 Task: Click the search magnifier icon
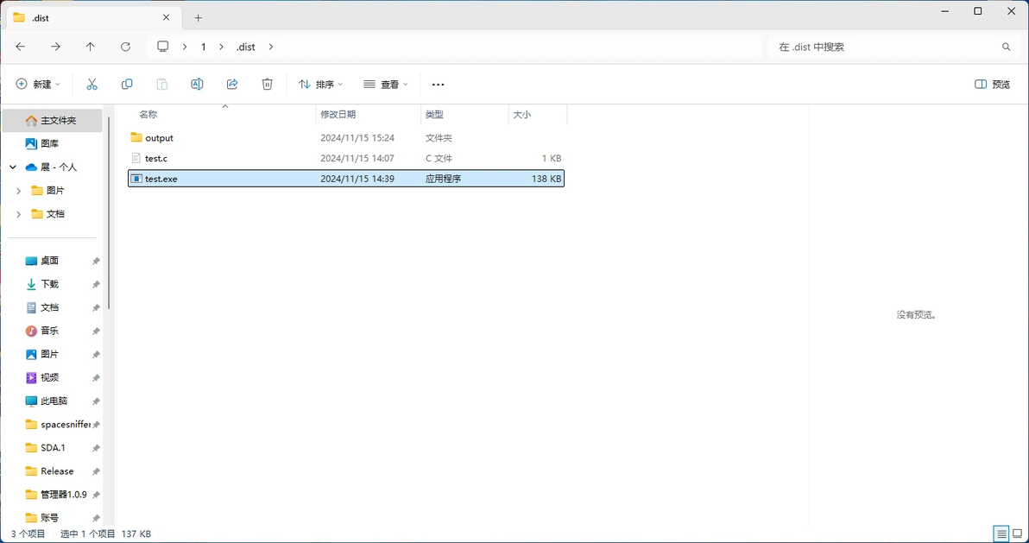point(1006,47)
